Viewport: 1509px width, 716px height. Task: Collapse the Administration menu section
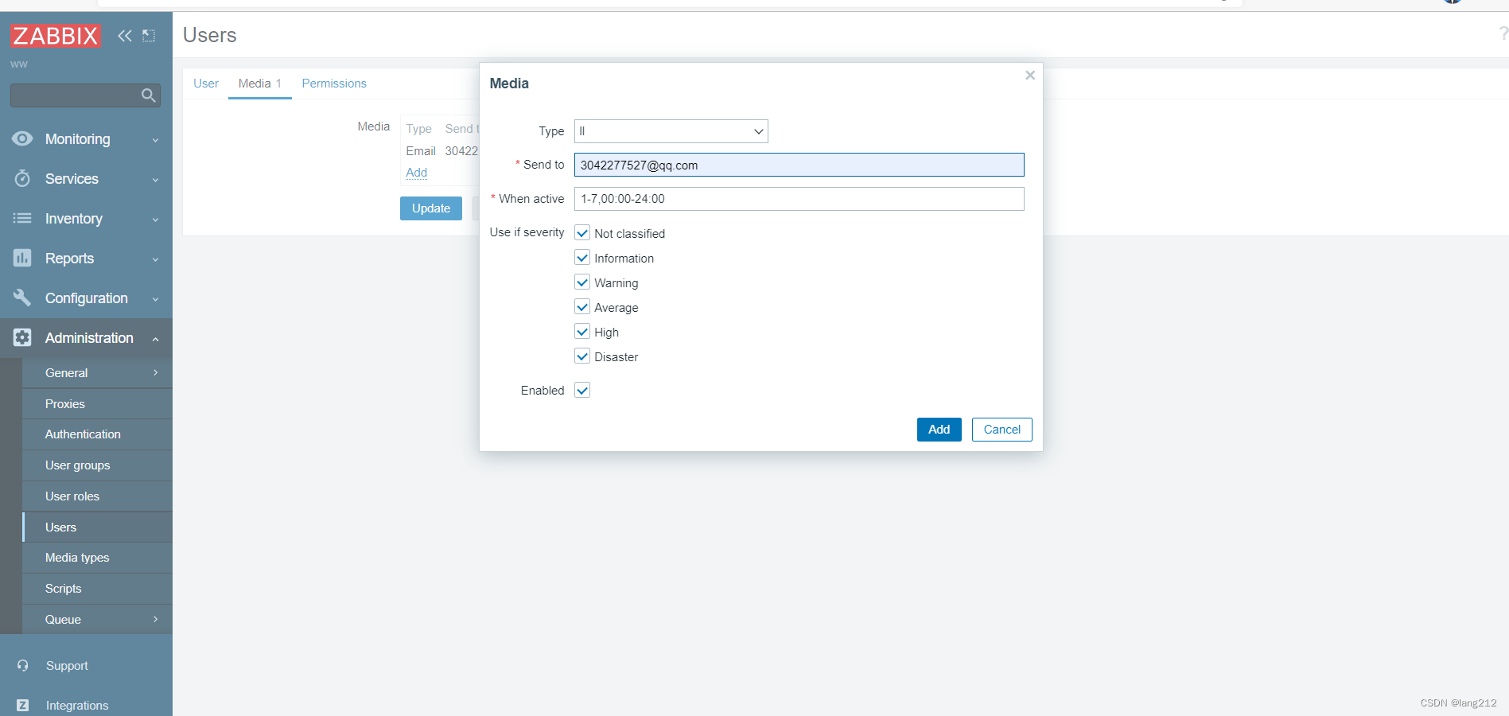click(x=86, y=338)
